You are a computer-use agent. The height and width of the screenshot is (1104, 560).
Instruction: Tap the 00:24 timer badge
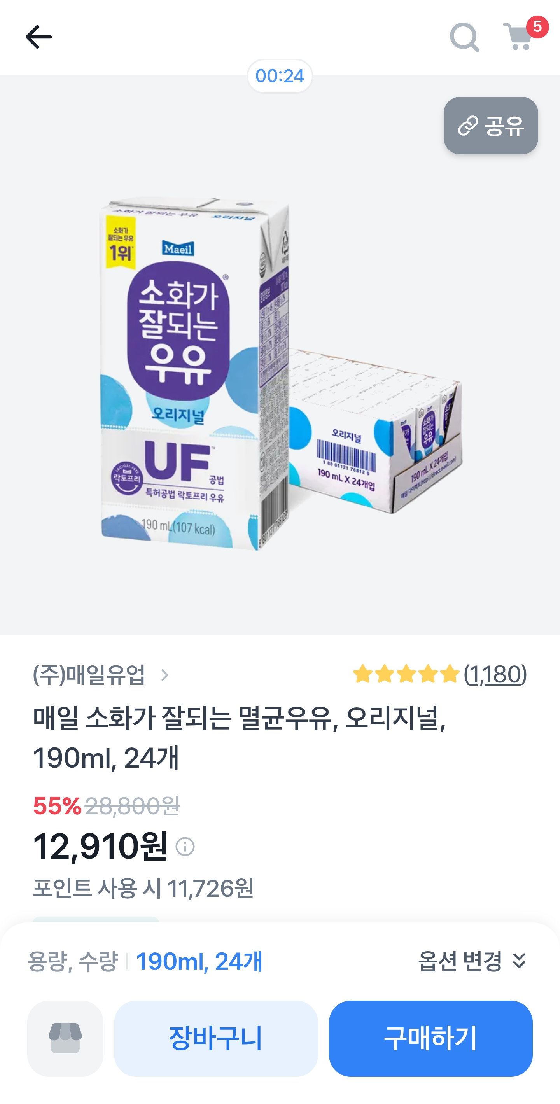coord(280,76)
